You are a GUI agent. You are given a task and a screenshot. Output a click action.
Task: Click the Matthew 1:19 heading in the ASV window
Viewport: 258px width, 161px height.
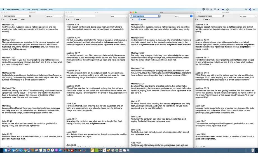tap(137, 25)
